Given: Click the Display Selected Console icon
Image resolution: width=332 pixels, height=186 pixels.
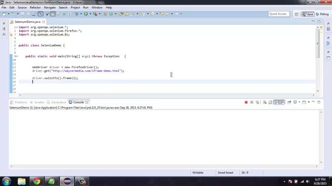Looking at the screenshot, I should click(295, 102).
